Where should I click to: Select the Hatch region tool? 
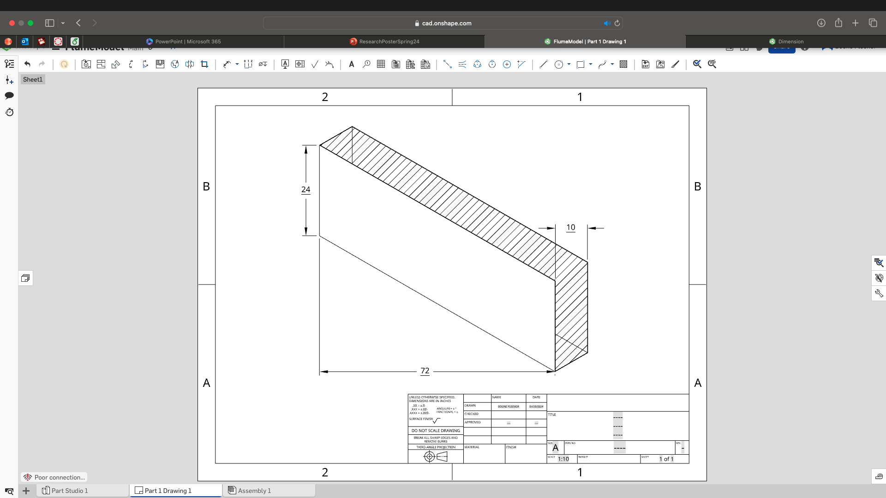tap(623, 64)
